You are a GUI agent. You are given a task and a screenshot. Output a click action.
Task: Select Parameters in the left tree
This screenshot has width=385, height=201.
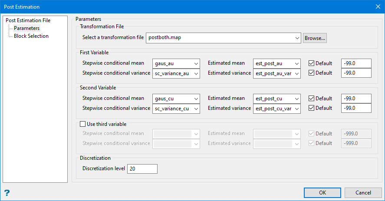click(x=27, y=28)
